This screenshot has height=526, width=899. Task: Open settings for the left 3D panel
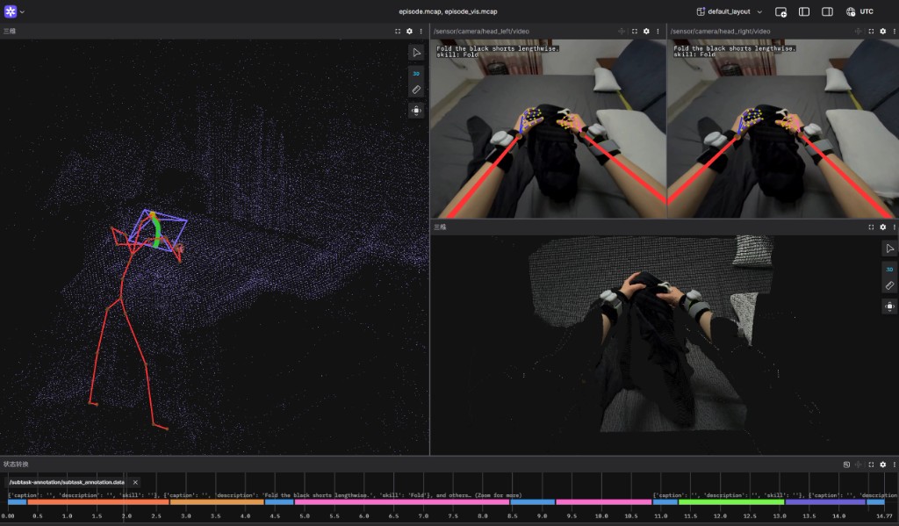tap(409, 31)
